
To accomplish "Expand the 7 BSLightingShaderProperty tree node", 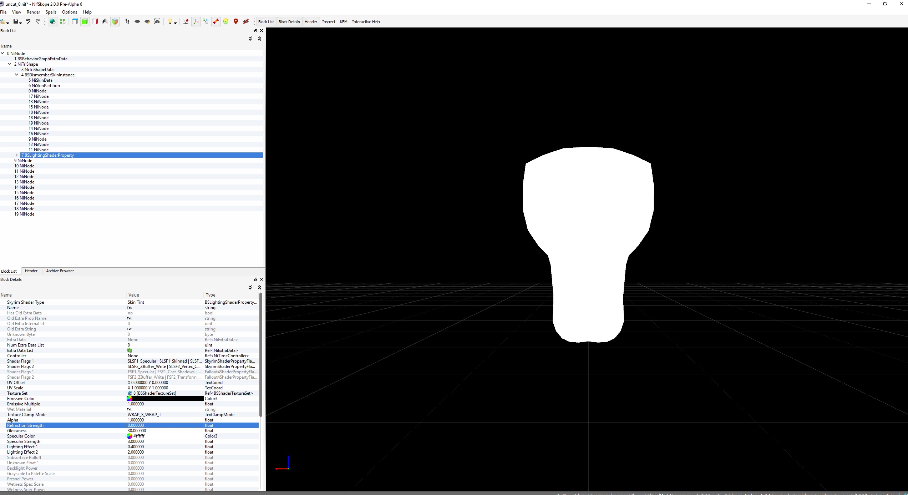I will [16, 155].
